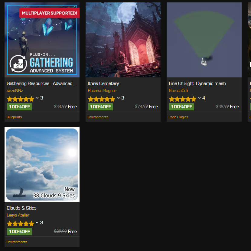
Task: Select the Code Plugins category link
Action: pyautogui.click(x=178, y=117)
